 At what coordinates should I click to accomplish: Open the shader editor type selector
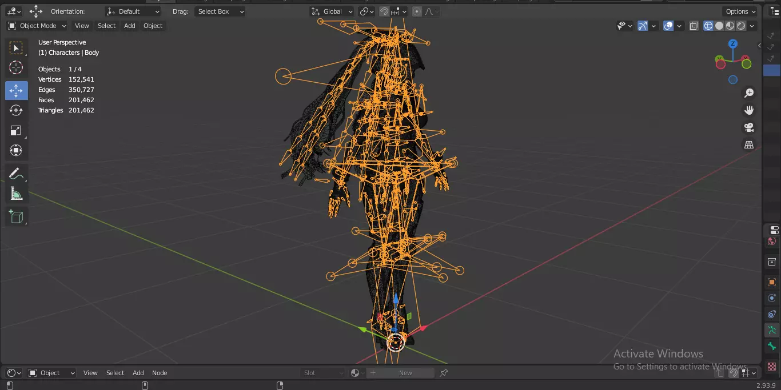[x=14, y=373]
